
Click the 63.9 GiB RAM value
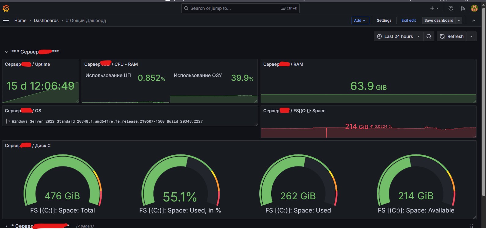pyautogui.click(x=368, y=86)
